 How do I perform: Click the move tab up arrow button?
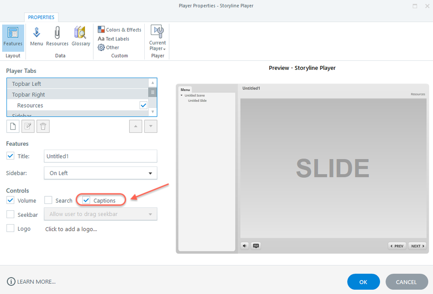coord(136,126)
